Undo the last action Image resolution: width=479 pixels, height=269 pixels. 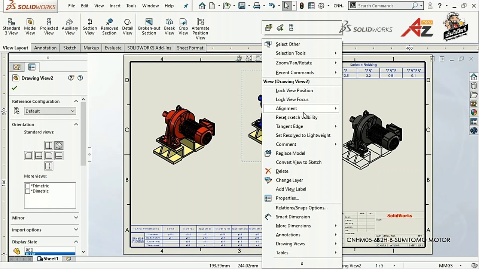coord(272,6)
